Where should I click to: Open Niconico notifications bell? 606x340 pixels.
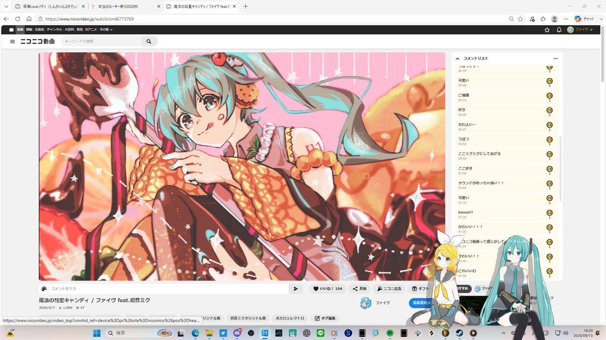pyautogui.click(x=559, y=30)
